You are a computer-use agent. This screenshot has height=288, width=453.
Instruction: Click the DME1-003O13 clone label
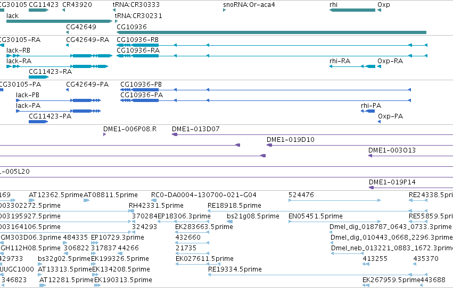[x=392, y=150]
